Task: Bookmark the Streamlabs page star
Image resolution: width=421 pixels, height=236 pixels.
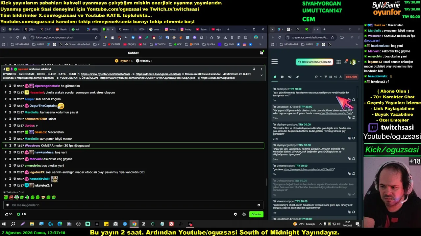Action: [332, 37]
